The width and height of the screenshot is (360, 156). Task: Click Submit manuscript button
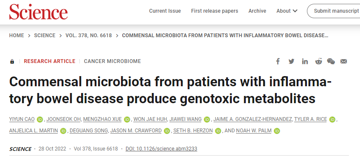pos(334,11)
